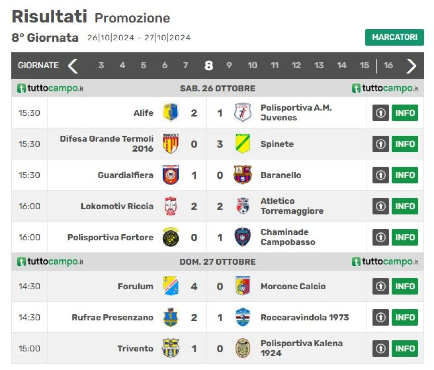This screenshot has width=434, height=370.
Task: Click circle arrow icon on Lokomotiv Riccia row
Action: point(380,206)
